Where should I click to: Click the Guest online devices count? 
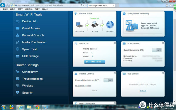[92, 56]
